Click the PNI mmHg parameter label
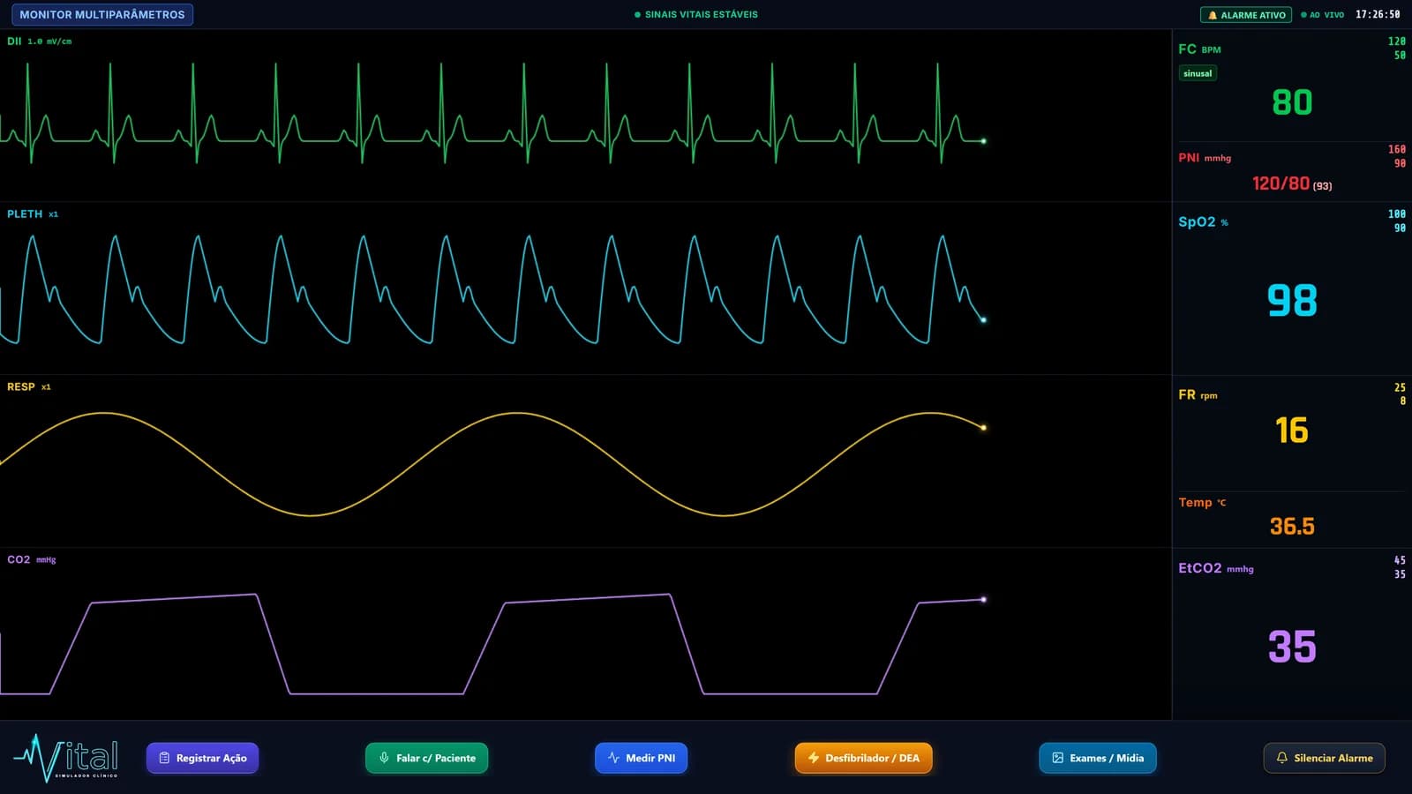The height and width of the screenshot is (794, 1412). [1205, 158]
